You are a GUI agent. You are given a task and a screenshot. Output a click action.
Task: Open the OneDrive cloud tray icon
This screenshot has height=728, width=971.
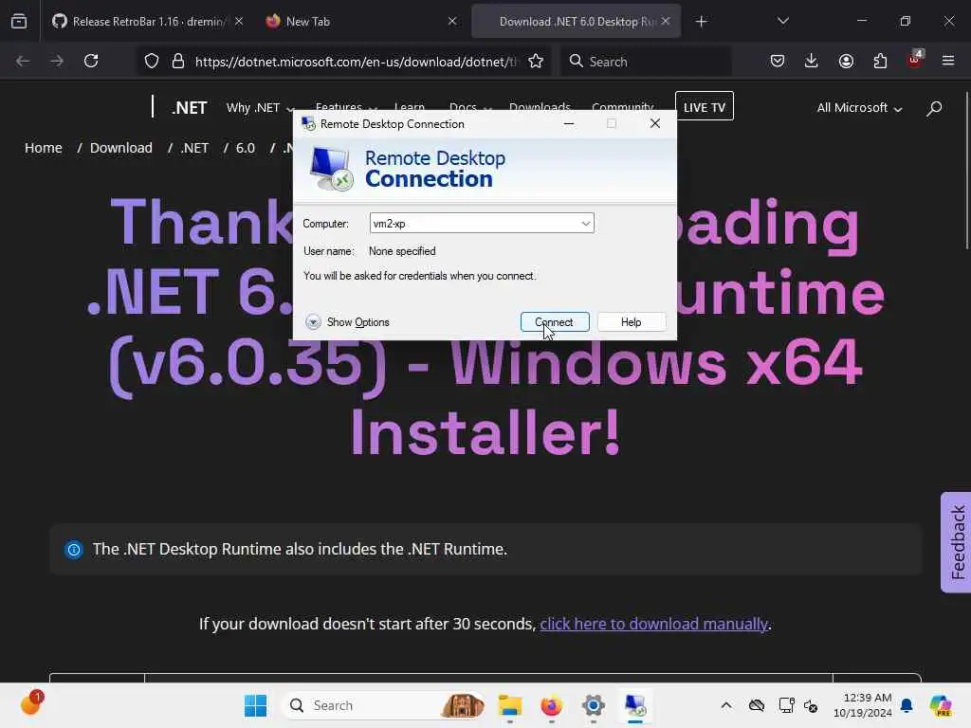756,705
